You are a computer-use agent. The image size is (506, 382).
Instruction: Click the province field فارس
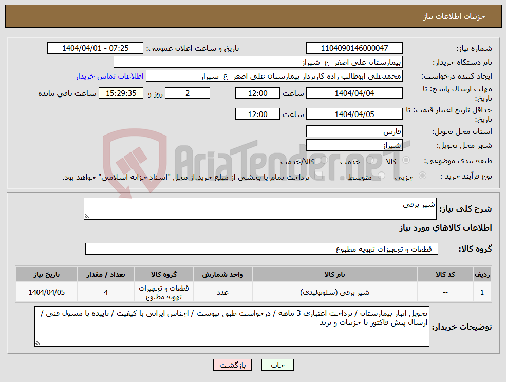pyautogui.click(x=354, y=131)
